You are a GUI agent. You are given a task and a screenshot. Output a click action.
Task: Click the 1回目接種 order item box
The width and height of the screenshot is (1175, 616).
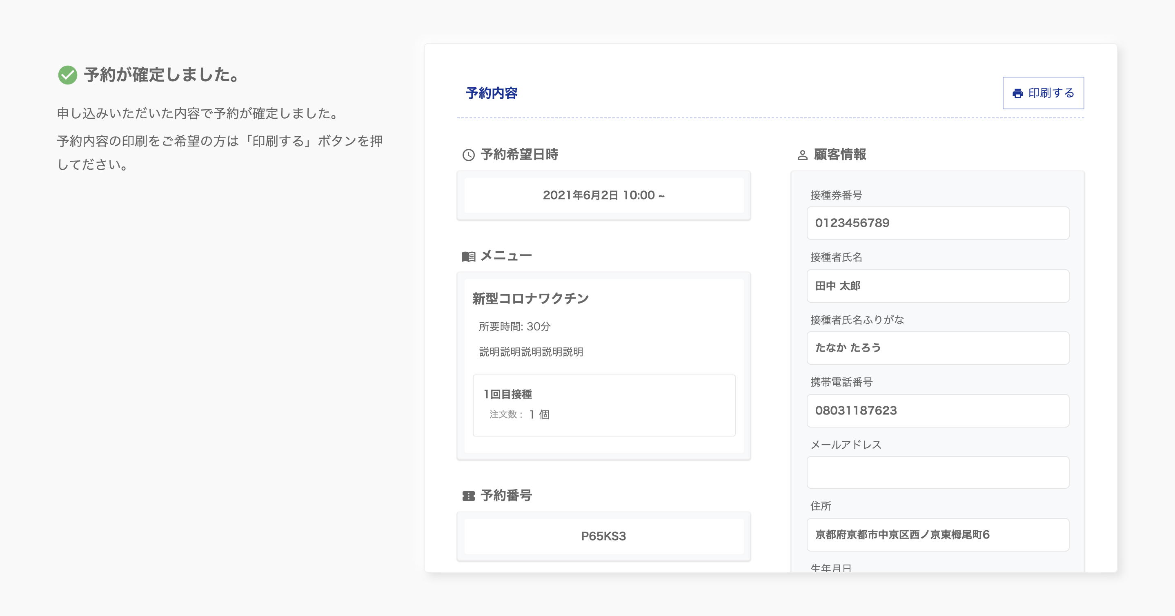tap(603, 405)
